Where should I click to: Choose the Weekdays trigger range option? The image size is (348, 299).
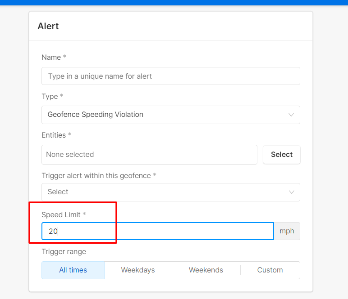click(138, 270)
